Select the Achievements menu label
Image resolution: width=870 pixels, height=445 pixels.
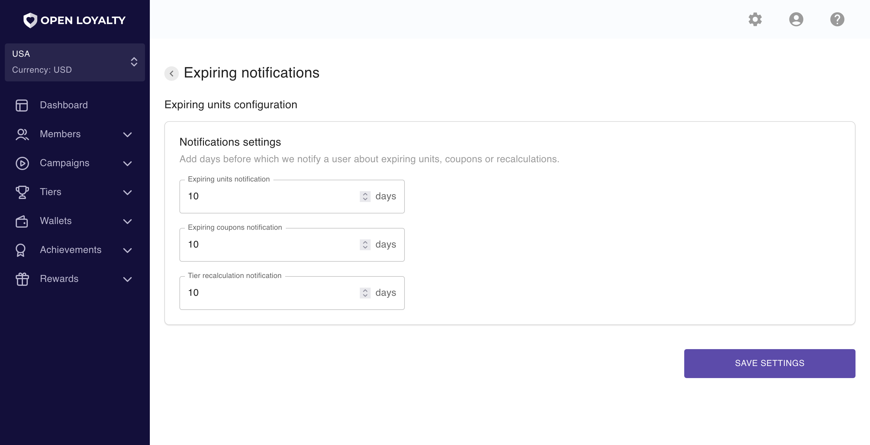tap(71, 250)
